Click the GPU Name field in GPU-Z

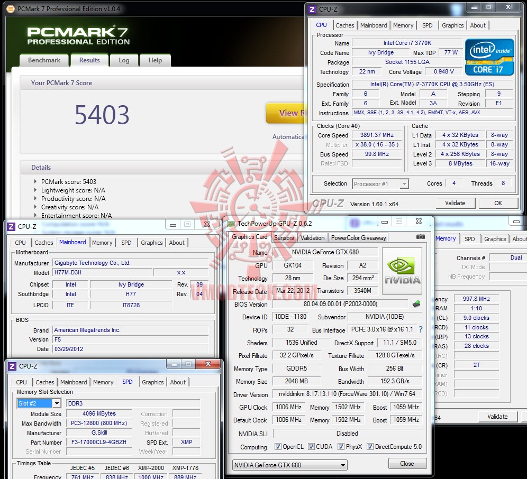pyautogui.click(x=325, y=252)
